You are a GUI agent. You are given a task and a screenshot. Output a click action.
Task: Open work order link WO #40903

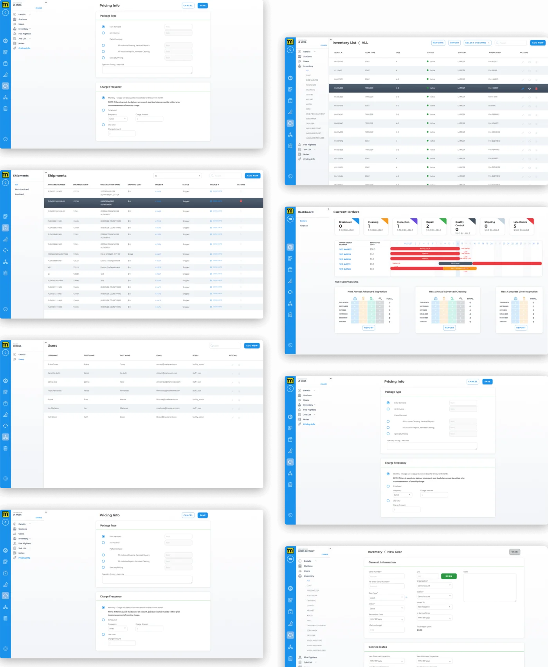[x=345, y=249]
